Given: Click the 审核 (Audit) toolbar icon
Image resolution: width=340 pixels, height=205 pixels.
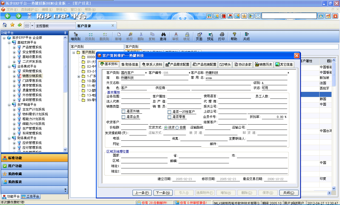Looking at the screenshot, I should point(176,36).
